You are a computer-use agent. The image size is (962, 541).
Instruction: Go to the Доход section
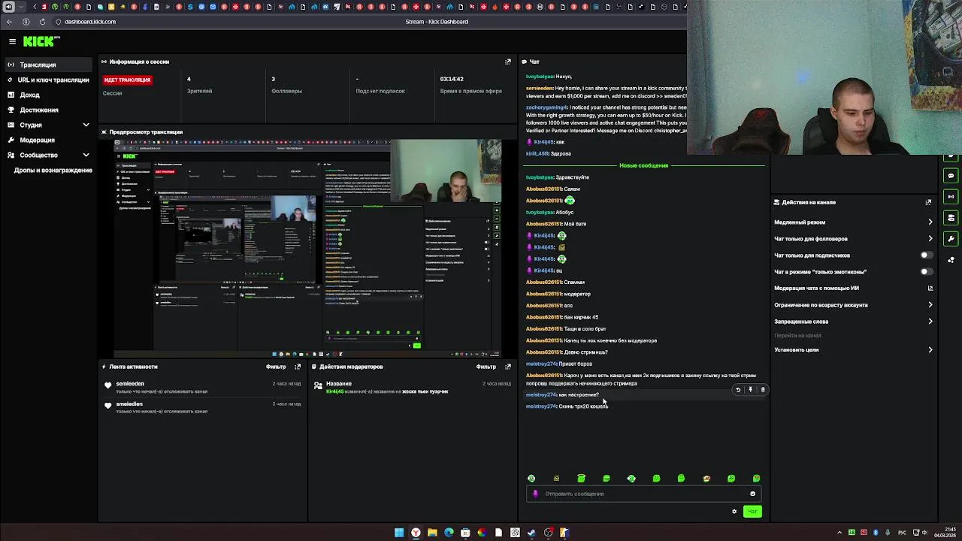pyautogui.click(x=48, y=95)
